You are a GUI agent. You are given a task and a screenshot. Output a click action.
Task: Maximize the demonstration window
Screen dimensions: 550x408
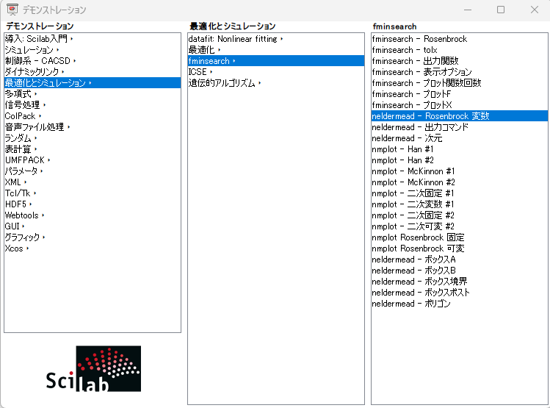tap(501, 10)
